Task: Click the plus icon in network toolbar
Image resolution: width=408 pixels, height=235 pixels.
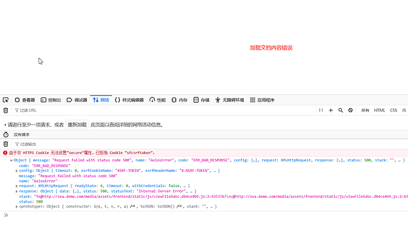Action: [x=331, y=110]
